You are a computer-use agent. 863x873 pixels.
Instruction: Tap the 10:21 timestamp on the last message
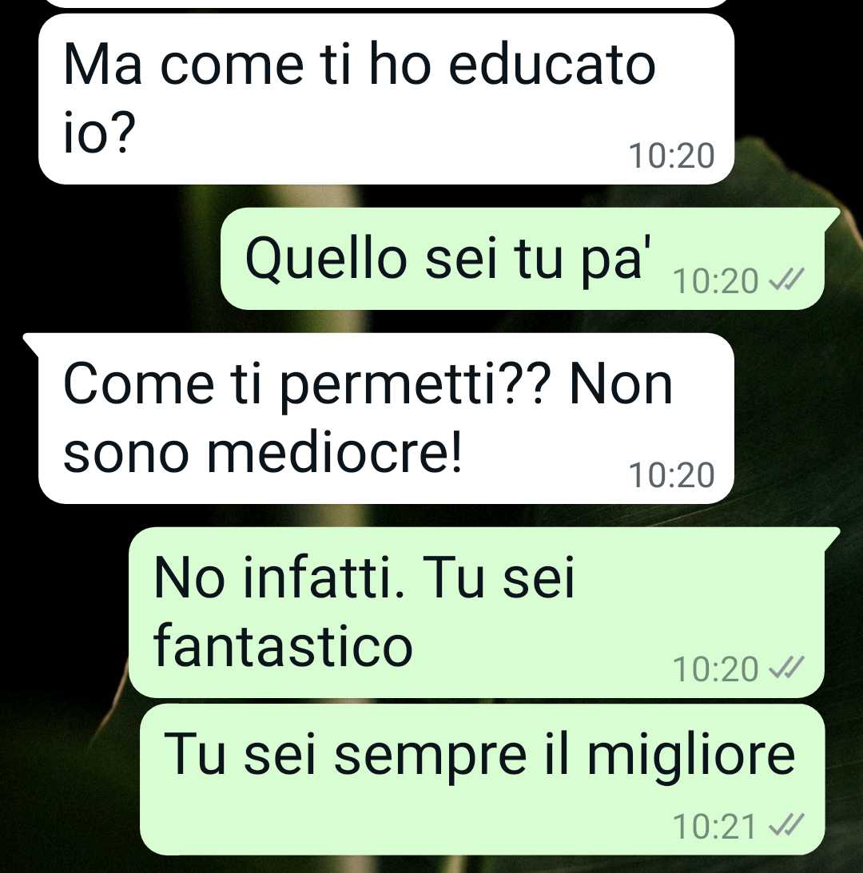point(714,826)
